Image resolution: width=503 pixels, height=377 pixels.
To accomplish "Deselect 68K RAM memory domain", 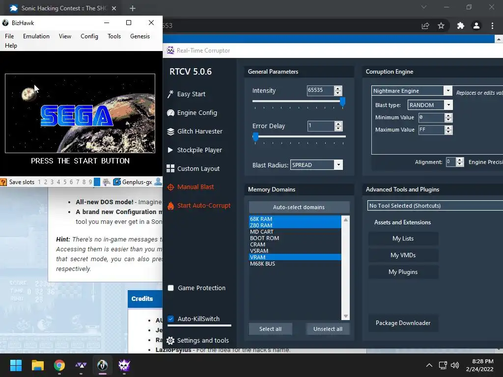I will tap(295, 219).
